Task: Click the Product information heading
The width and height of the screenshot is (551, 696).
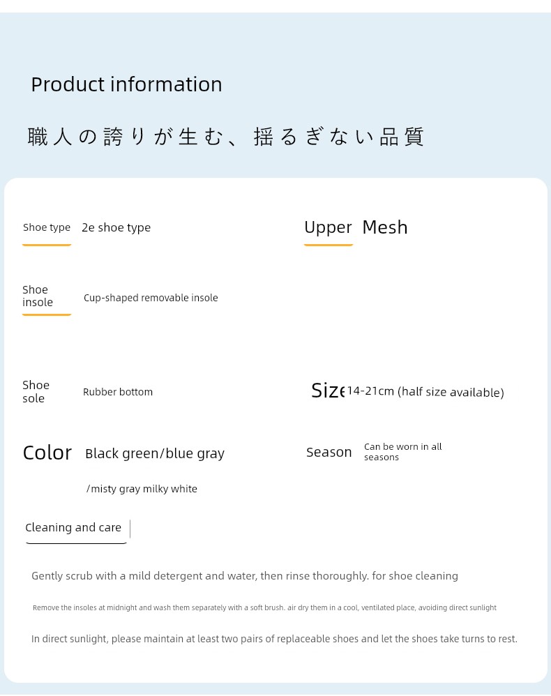Action: click(126, 84)
